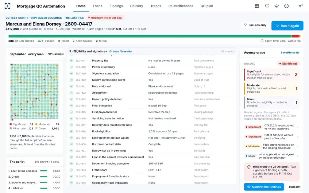Click the Run it again button
309x193 pixels.
coord(287,26)
